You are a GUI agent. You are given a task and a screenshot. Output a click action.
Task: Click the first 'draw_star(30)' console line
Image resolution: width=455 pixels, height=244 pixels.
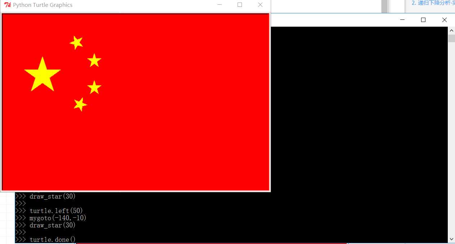pyautogui.click(x=53, y=196)
